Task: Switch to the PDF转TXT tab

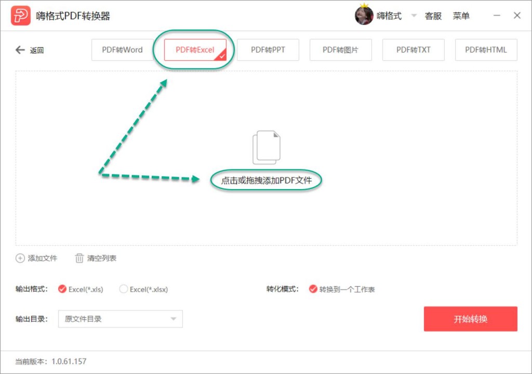Action: [x=413, y=50]
